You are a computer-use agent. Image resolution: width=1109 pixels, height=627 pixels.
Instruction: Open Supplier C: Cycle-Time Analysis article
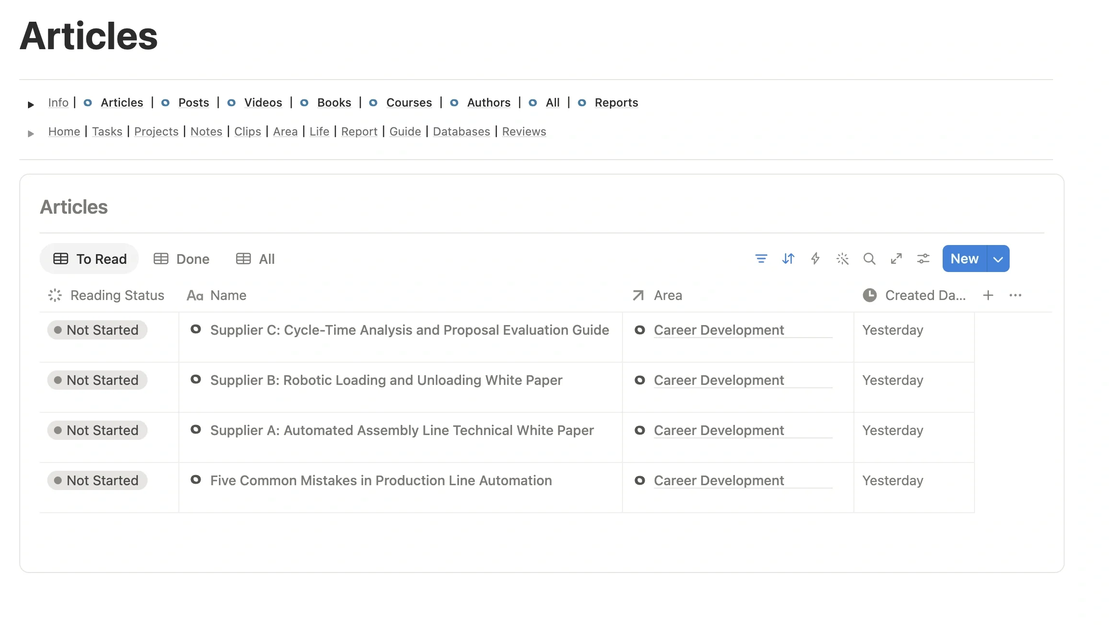[x=409, y=330]
